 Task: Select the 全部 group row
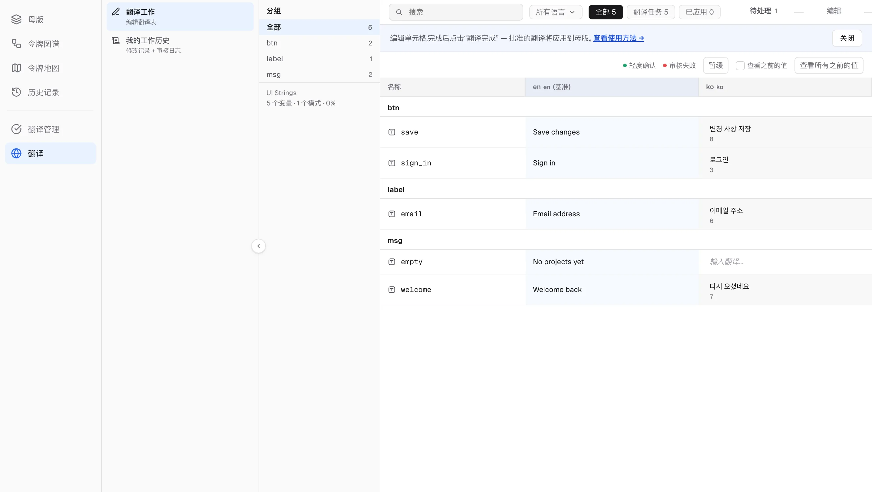tap(319, 28)
